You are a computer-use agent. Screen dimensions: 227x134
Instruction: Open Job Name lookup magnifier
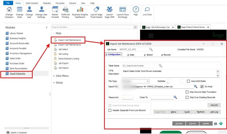tap(151, 50)
